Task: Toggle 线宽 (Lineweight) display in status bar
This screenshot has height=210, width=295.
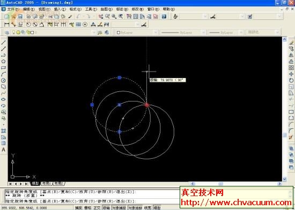Action: pos(147,208)
